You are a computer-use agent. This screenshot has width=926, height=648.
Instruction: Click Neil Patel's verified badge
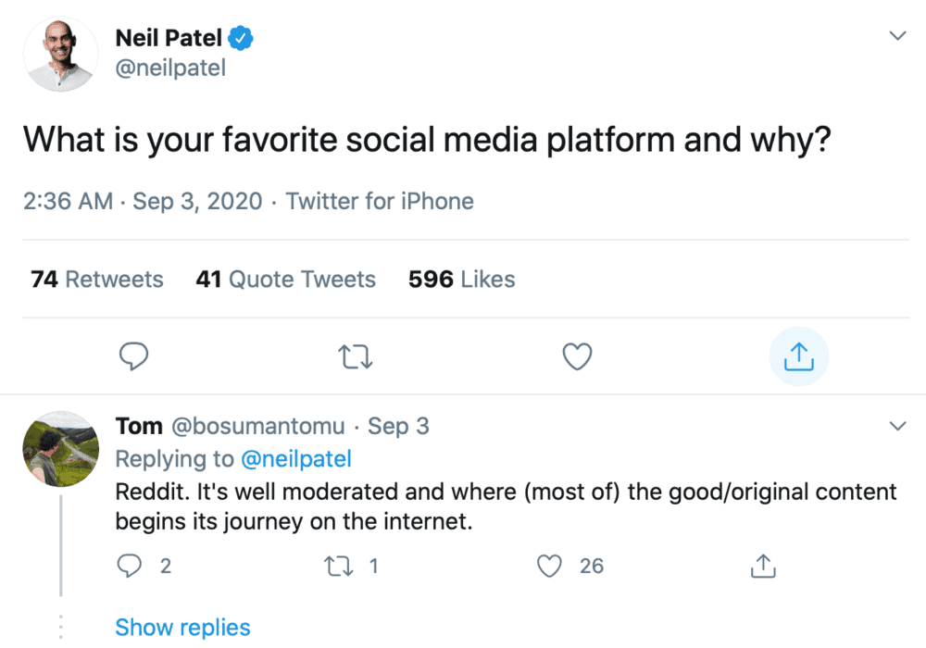241,37
